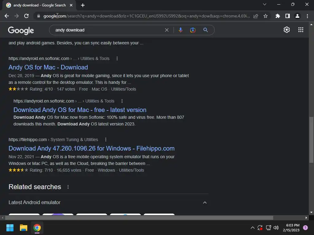Search by image with camera icon
The height and width of the screenshot is (235, 314).
193,30
